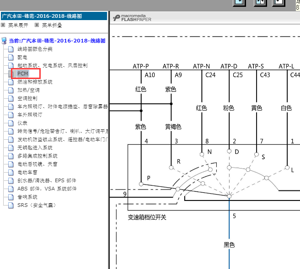Click the blue header 广汽本田-锋范-2016-2018-线路图
Screen dimensions: 300x269
pos(54,16)
